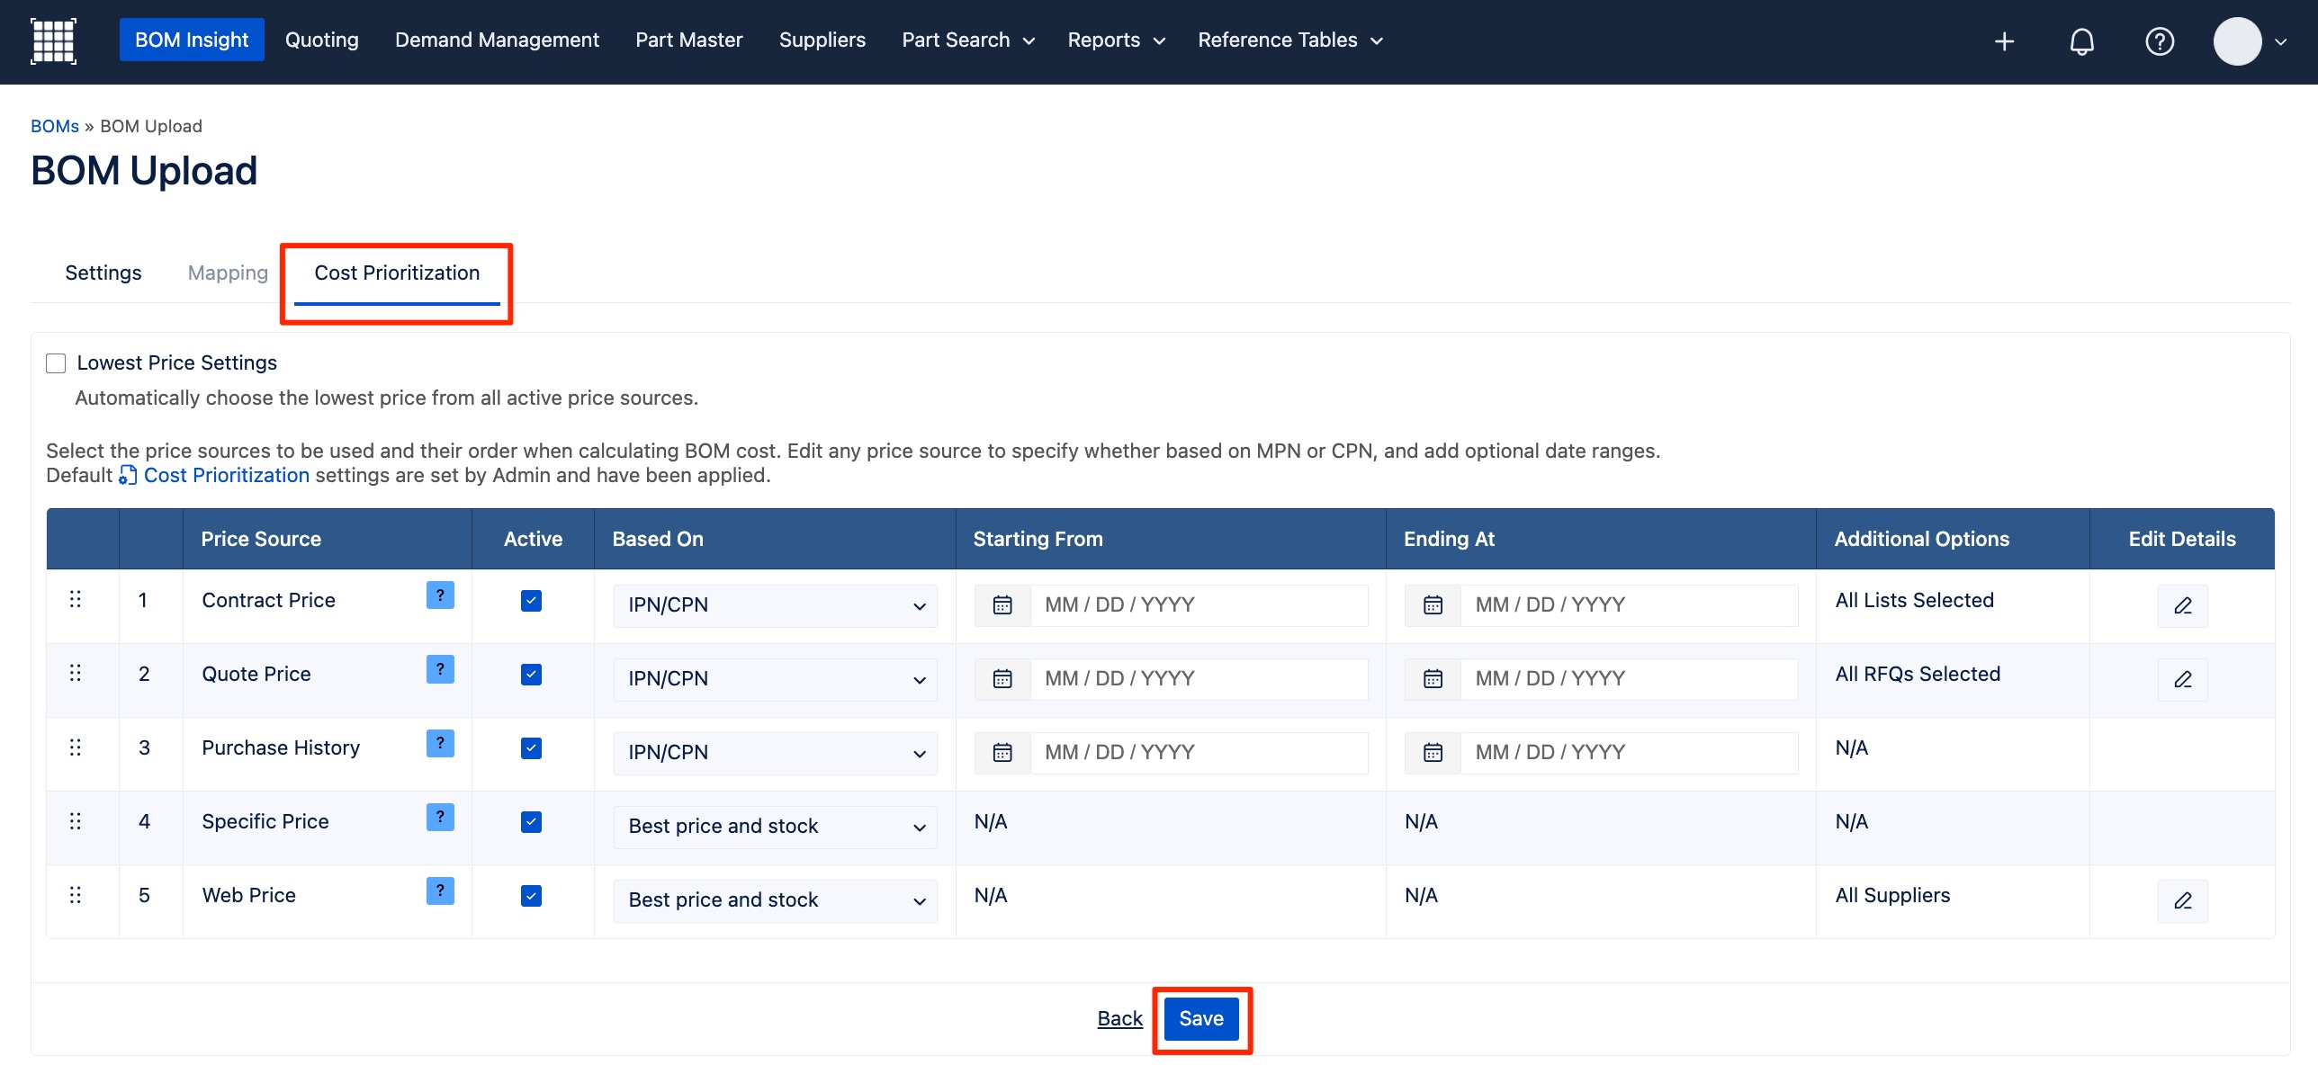Open Based On dropdown for Web Price
This screenshot has width=2318, height=1074.
pos(775,900)
